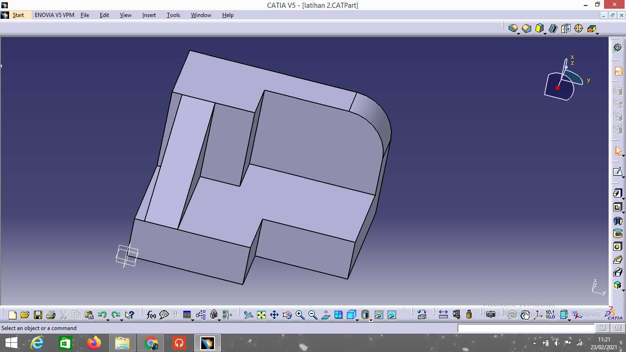Create a multi-view layout
The width and height of the screenshot is (626, 352).
point(339,315)
